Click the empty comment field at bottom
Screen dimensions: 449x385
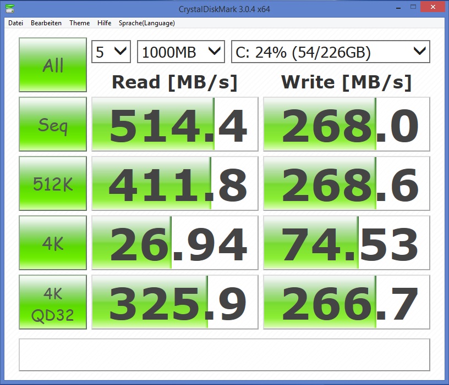(x=225, y=355)
